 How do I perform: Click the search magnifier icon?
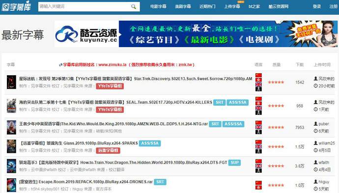(134, 6)
